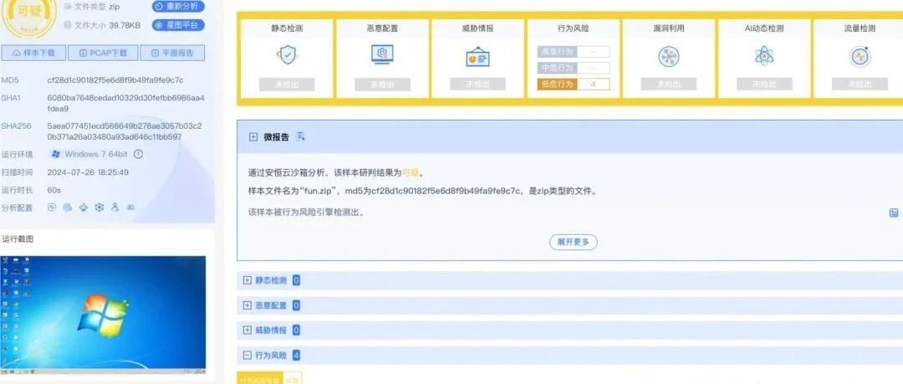Click 展开更多 to show more
The image size is (903, 384).
click(x=573, y=242)
